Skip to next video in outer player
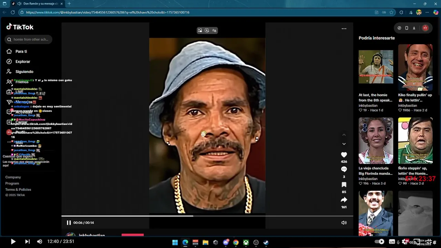The height and width of the screenshot is (248, 441). pos(27,241)
